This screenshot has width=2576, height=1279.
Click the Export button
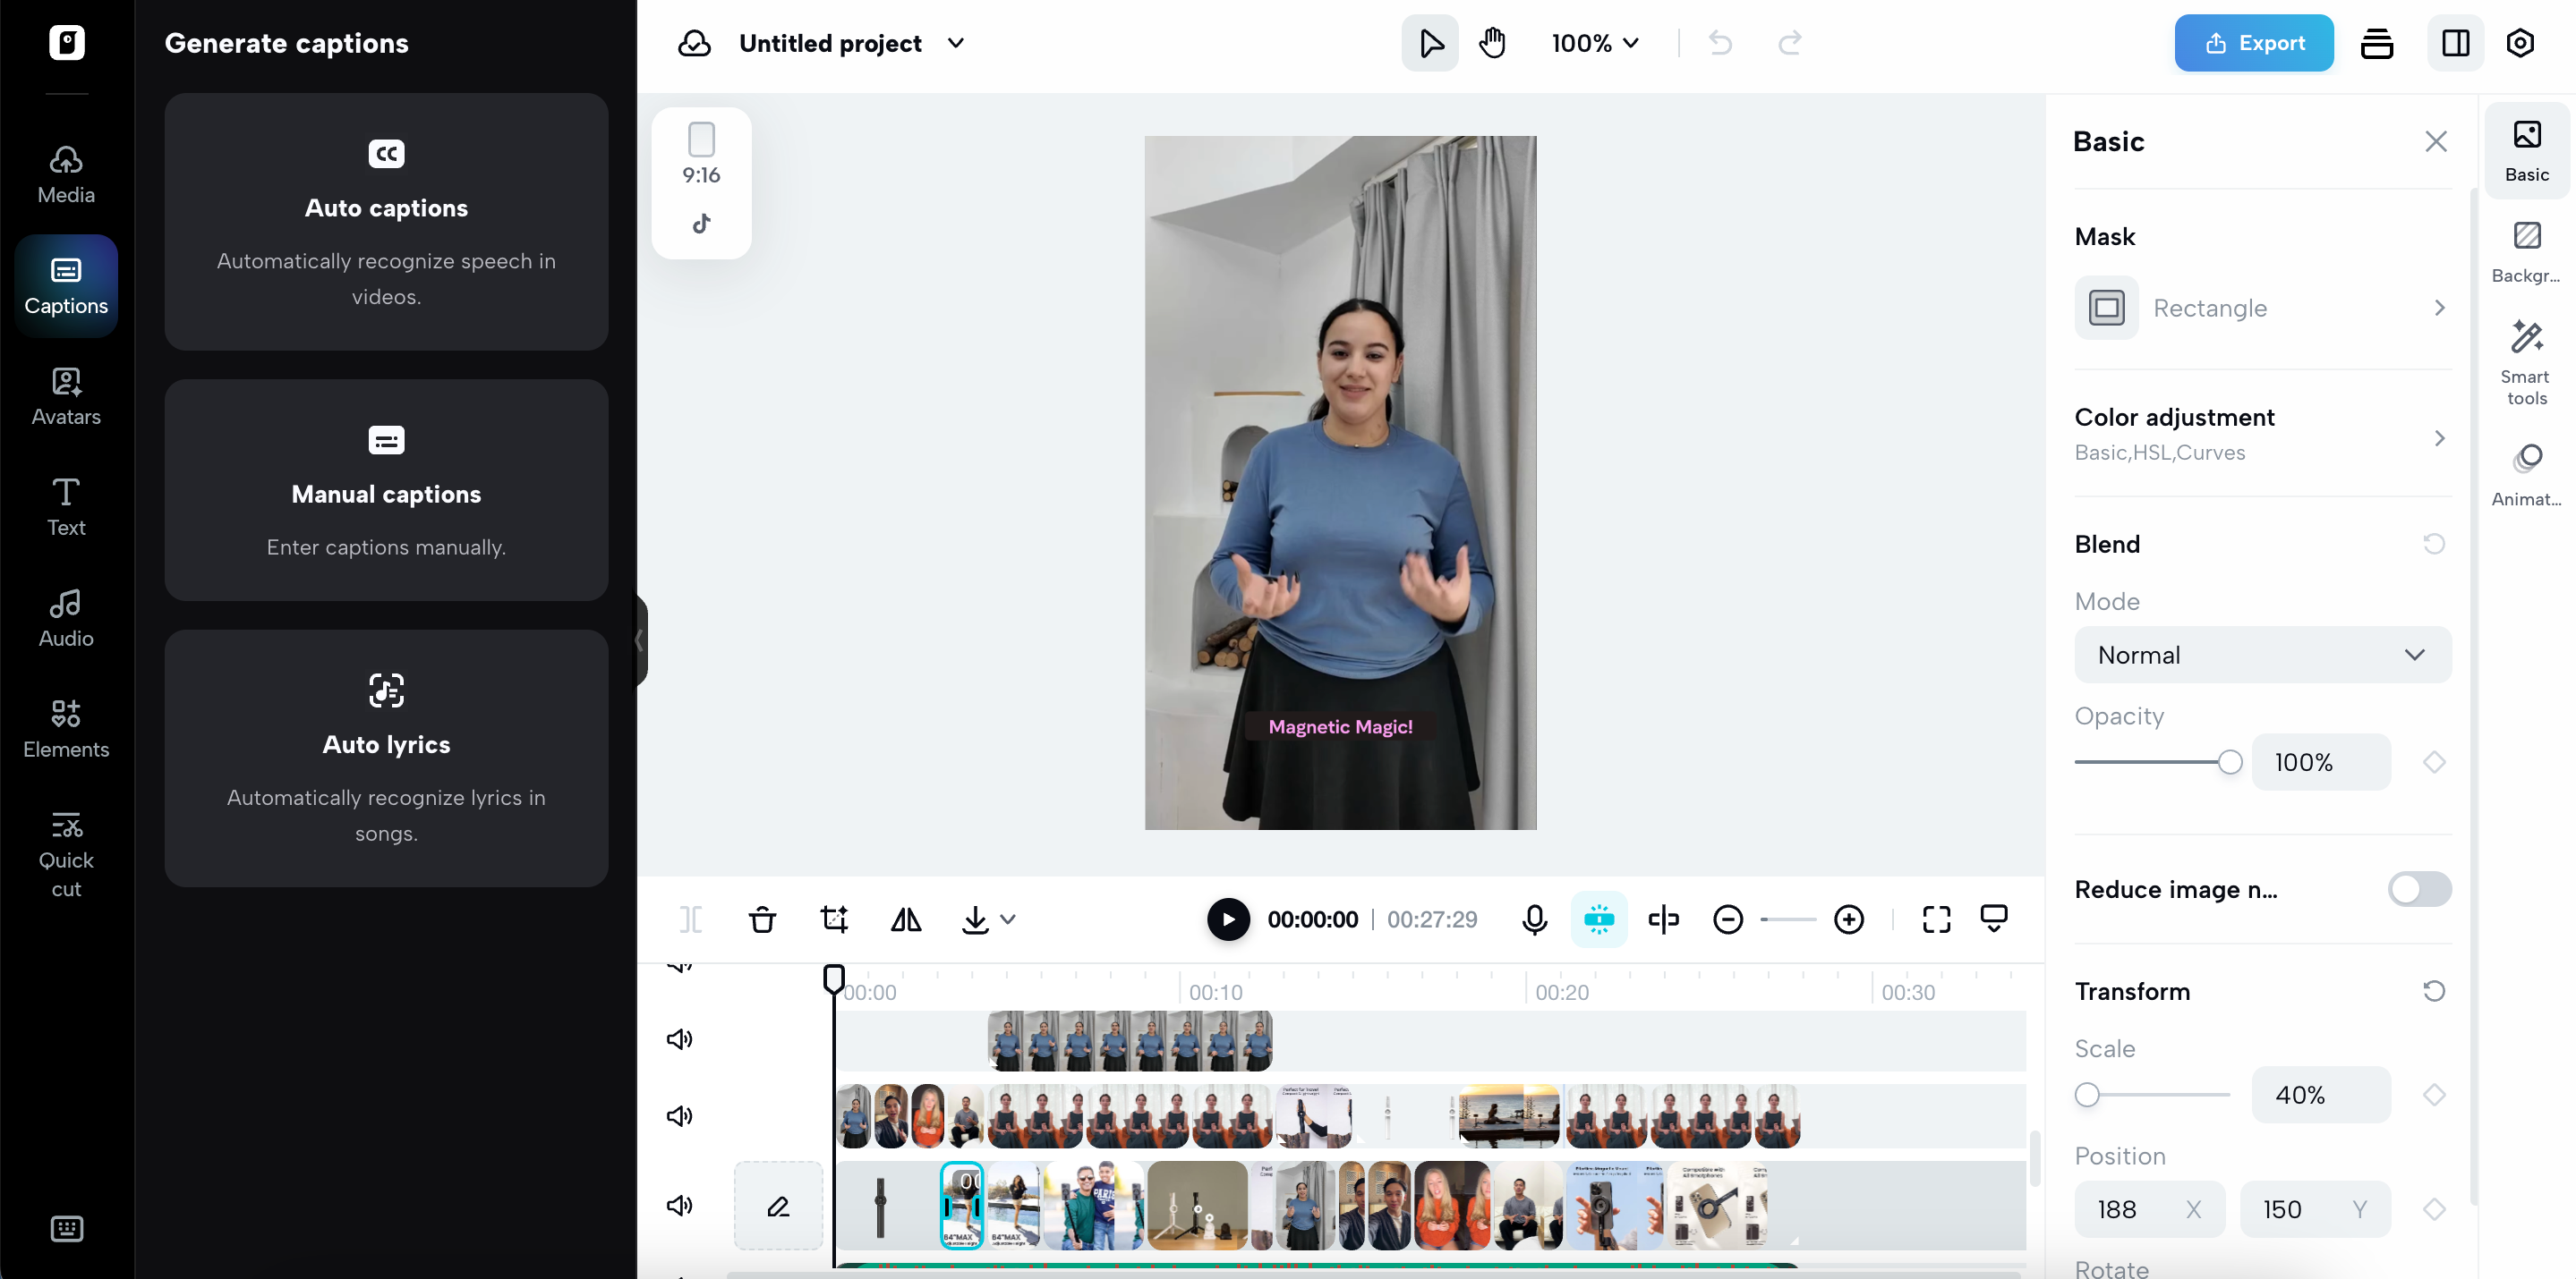(x=2253, y=43)
